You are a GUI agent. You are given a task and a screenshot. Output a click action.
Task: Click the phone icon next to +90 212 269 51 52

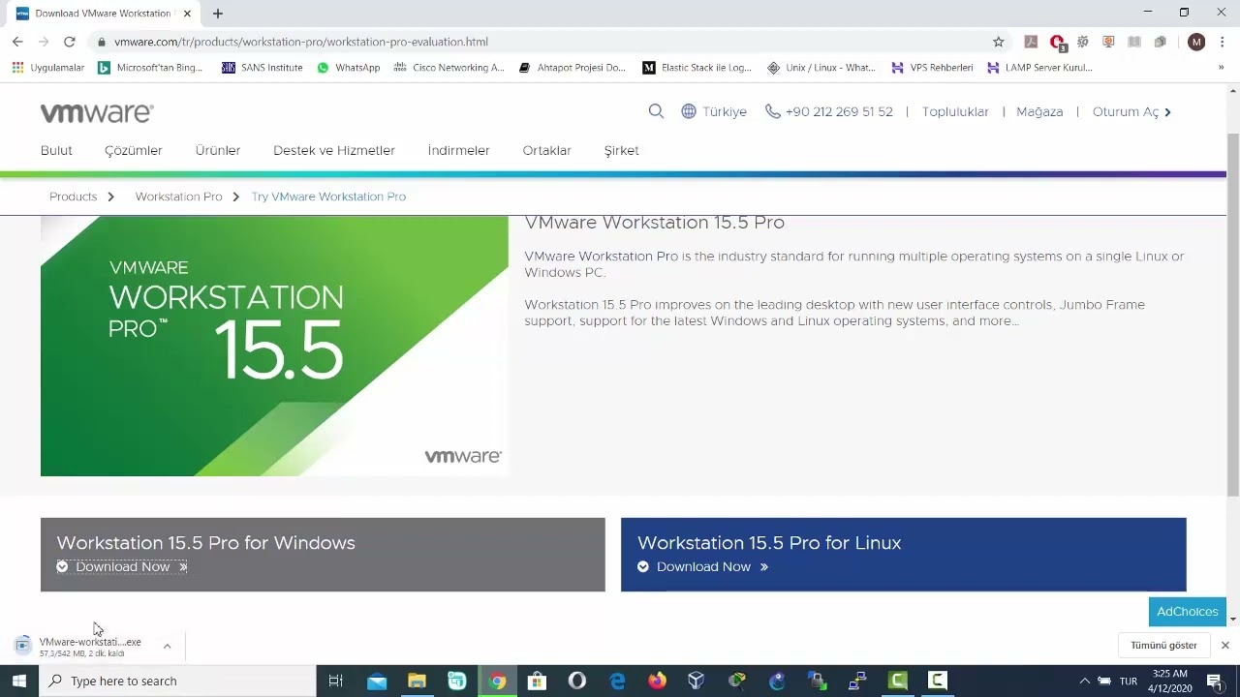[x=772, y=111]
